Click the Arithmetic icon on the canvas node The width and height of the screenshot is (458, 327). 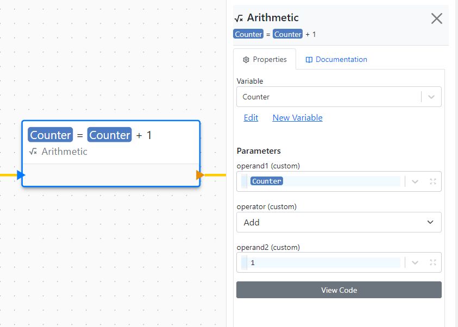pos(33,152)
